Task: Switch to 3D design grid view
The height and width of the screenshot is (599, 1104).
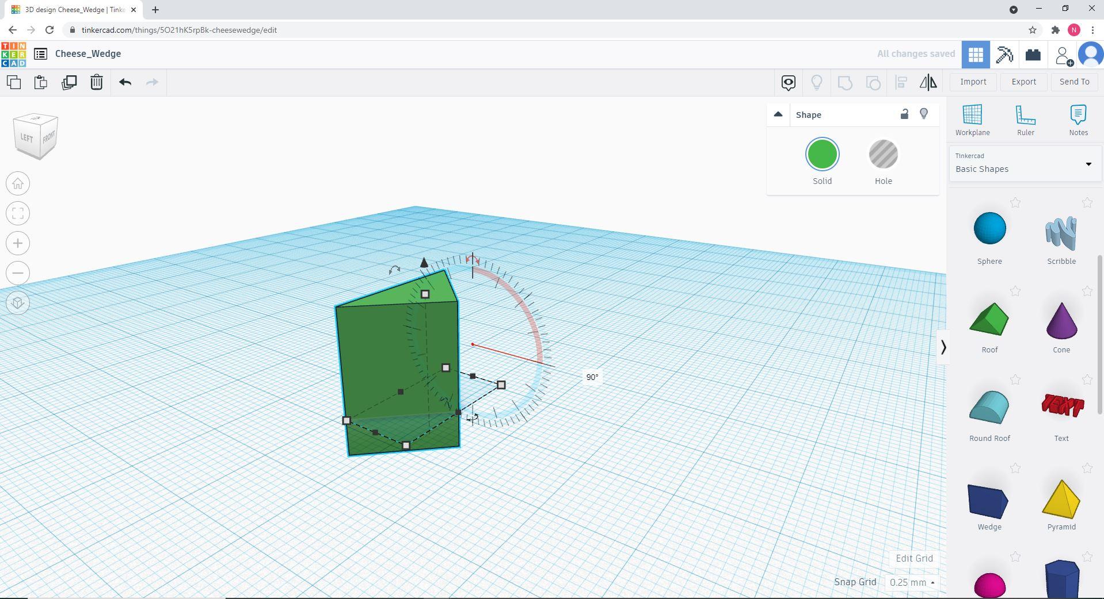Action: 976,55
